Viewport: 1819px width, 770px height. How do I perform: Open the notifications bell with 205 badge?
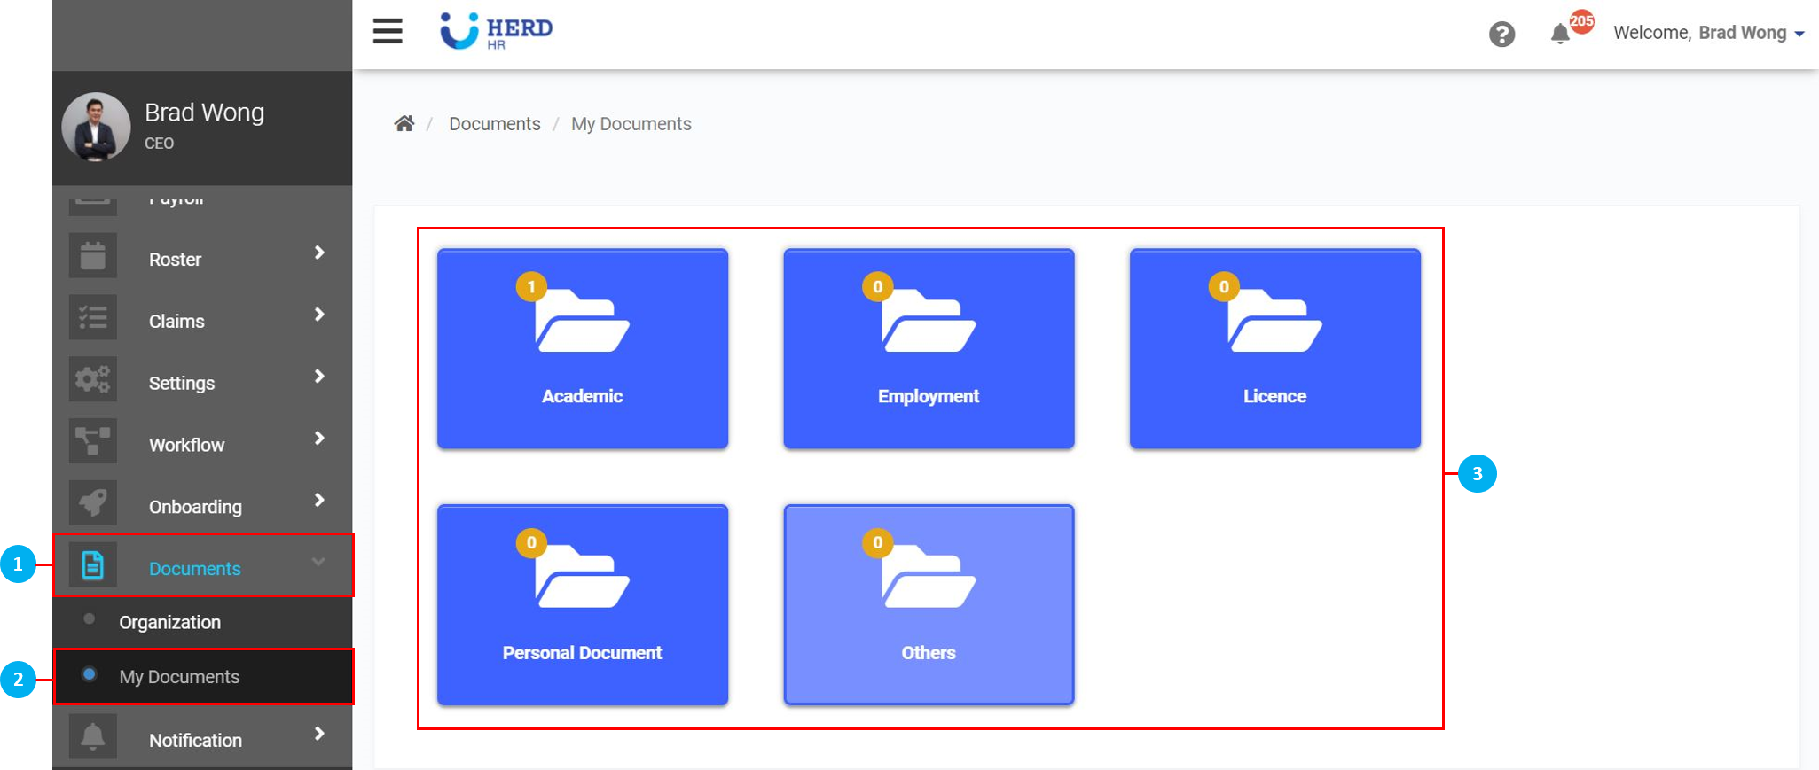pos(1560,34)
